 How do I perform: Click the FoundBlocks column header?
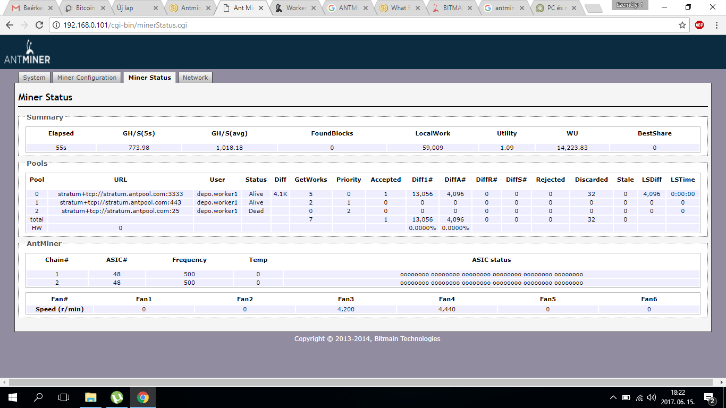[x=332, y=133]
